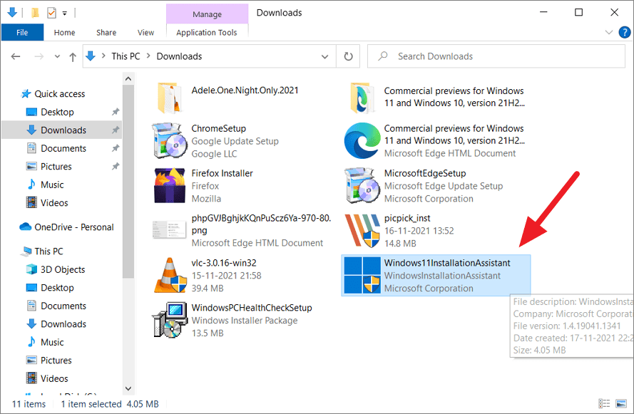Refresh the Downloads folder
The image size is (634, 414).
[x=348, y=56]
